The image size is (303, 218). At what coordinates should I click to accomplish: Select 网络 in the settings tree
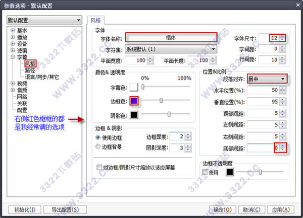[22, 97]
